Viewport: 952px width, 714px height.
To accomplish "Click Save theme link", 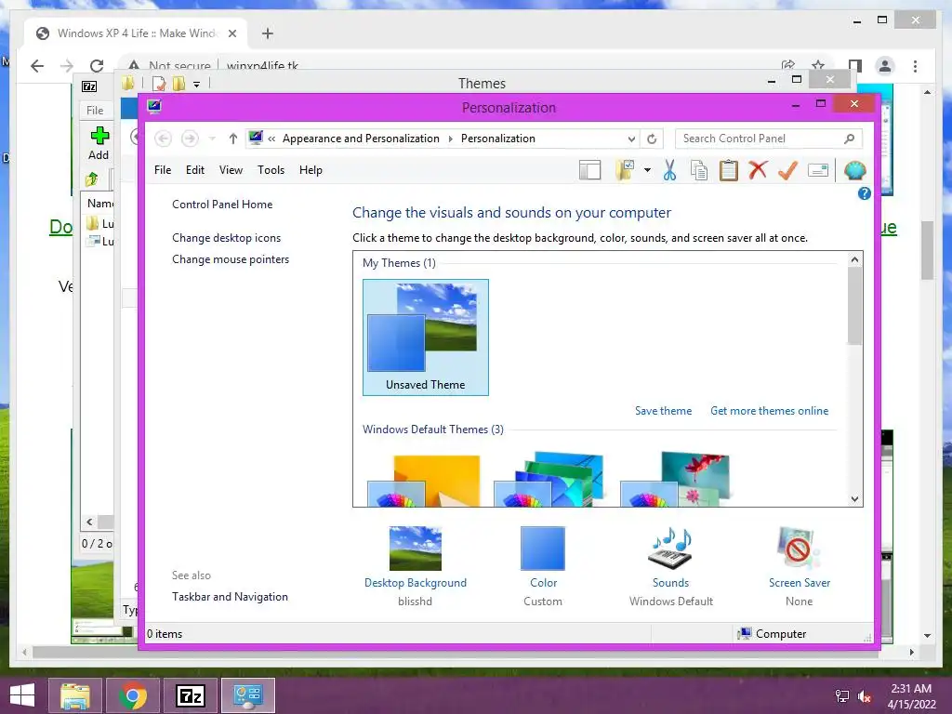I will coord(663,411).
